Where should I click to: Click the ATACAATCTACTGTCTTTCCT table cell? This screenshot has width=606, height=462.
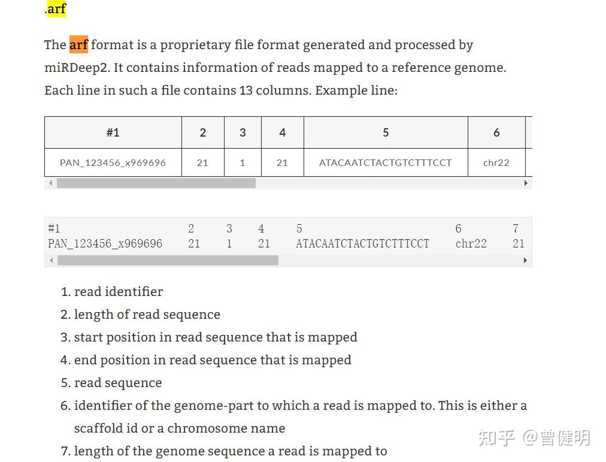(x=386, y=162)
